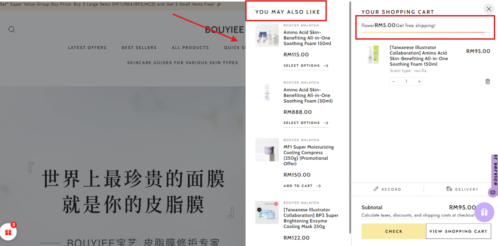Click the free shipping progress bar
Image resolution: width=498 pixels, height=246 pixels.
[x=423, y=32]
